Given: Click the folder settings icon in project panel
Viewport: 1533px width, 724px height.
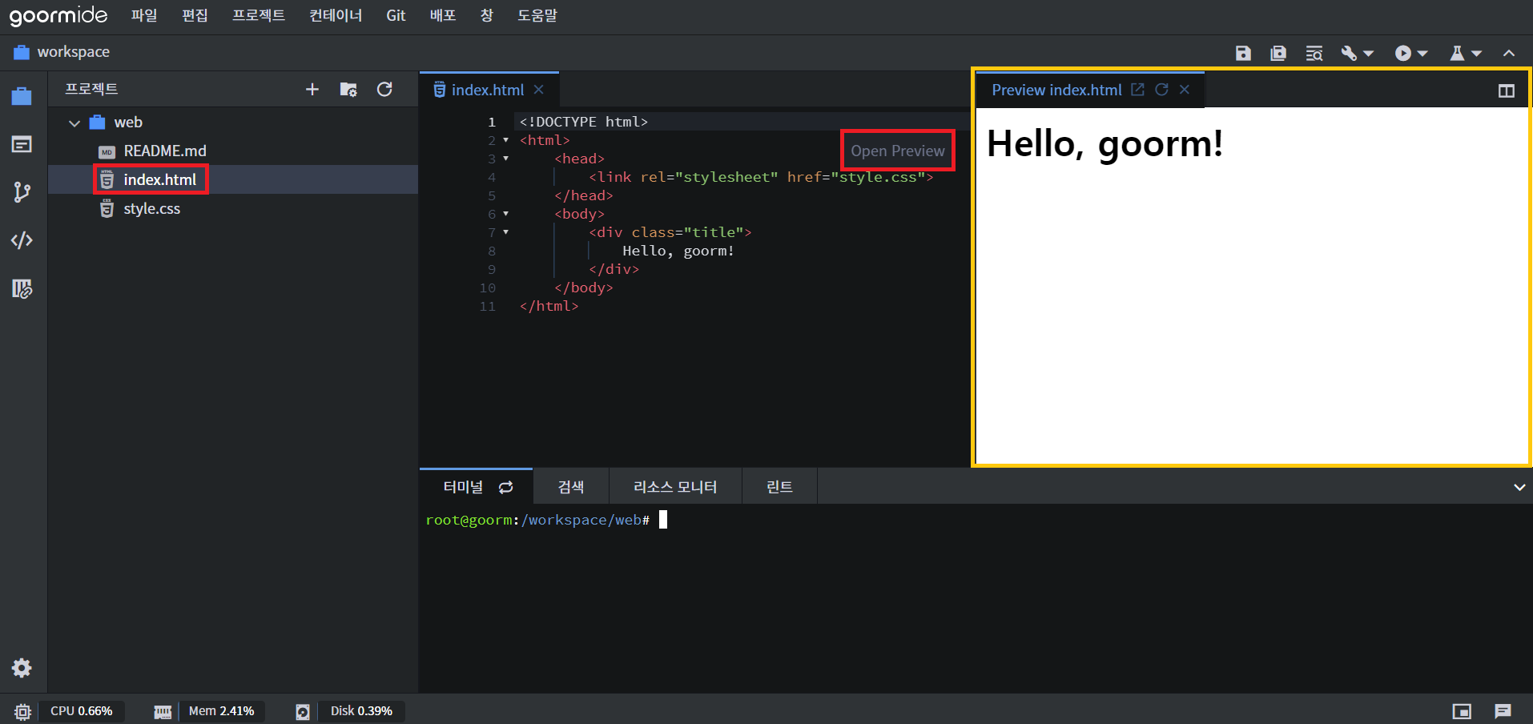Looking at the screenshot, I should 348,89.
